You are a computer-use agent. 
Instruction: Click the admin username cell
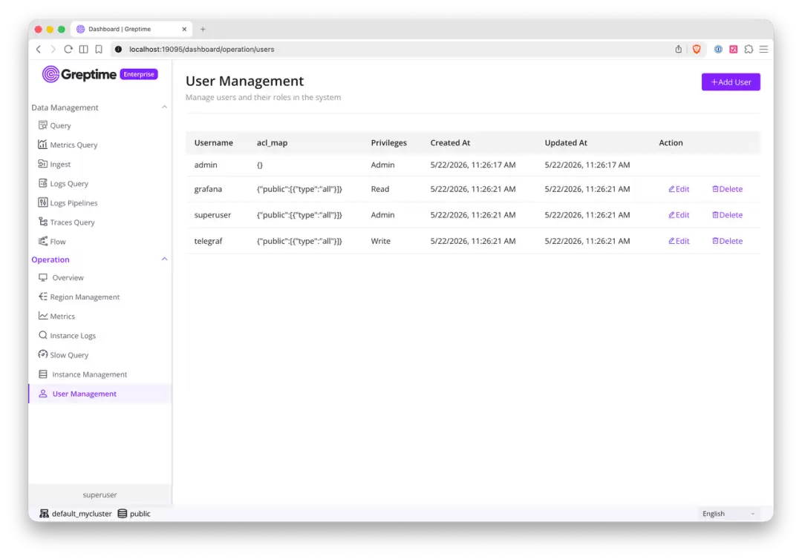coord(206,165)
